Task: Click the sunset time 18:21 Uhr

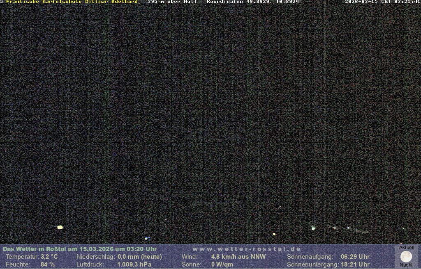Action: coord(355,264)
